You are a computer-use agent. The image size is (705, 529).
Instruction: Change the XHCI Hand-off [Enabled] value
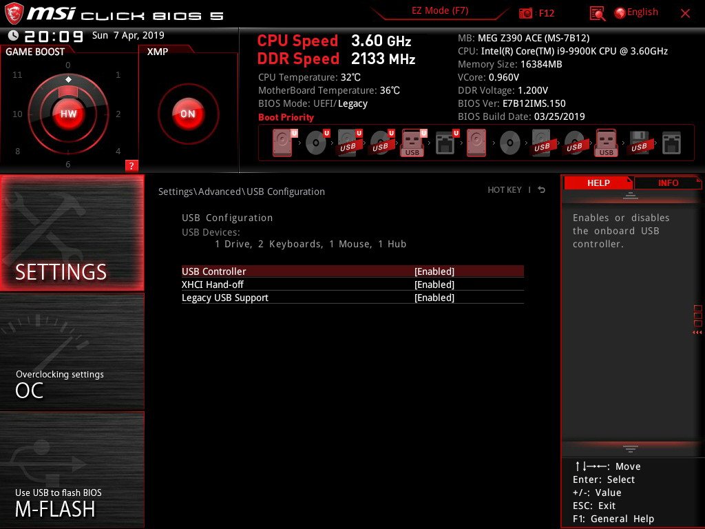434,284
